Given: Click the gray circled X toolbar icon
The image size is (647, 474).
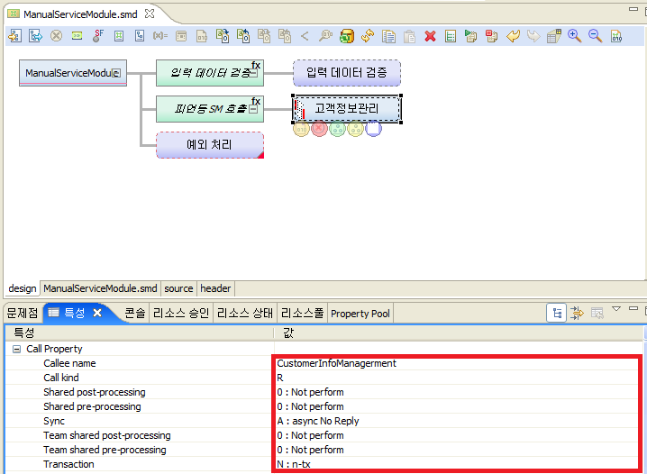Looking at the screenshot, I should [x=56, y=36].
